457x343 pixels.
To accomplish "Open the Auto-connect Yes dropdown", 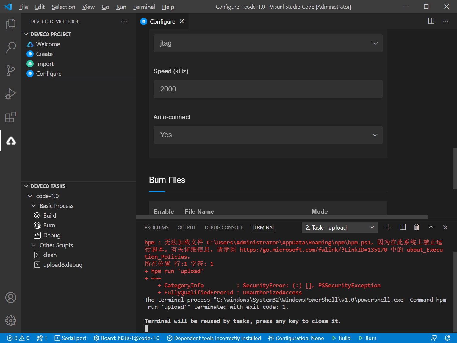I will 268,135.
